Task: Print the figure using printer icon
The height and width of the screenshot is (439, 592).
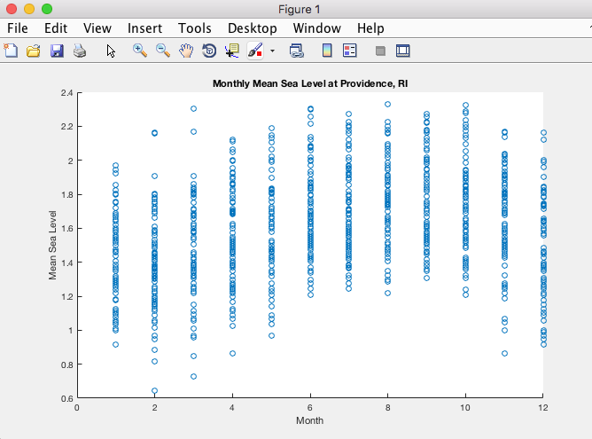Action: [x=80, y=51]
